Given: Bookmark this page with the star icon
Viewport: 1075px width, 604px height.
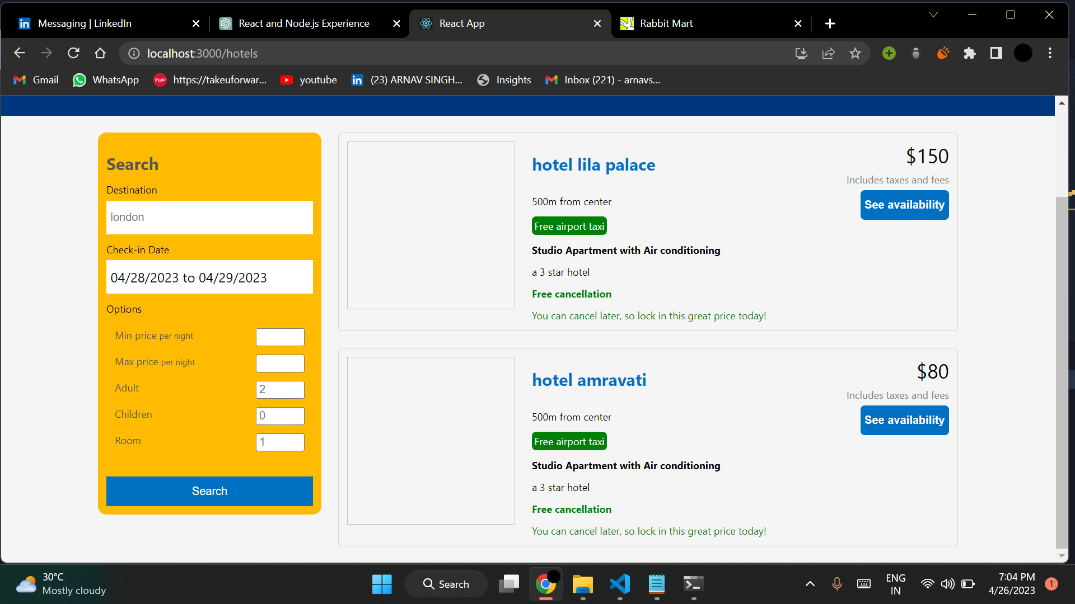Looking at the screenshot, I should tap(855, 53).
